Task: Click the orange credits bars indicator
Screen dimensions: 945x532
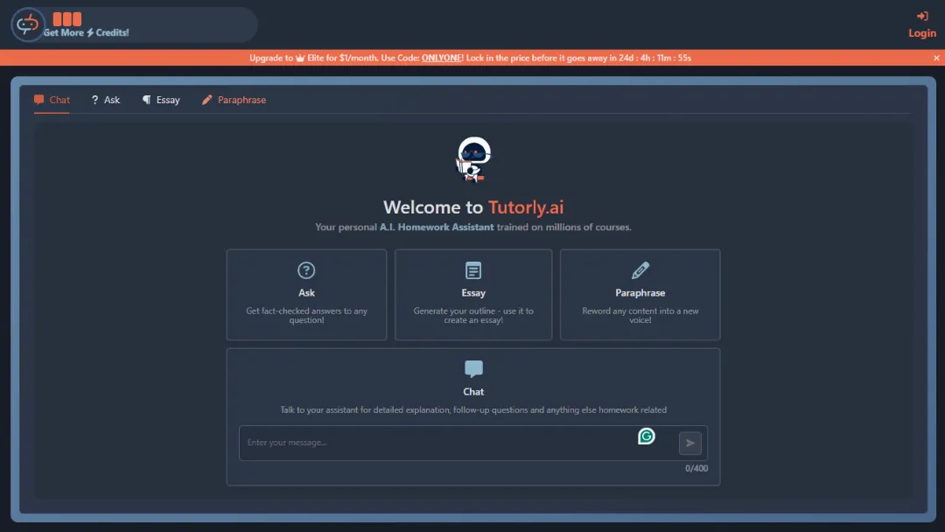Action: point(67,18)
